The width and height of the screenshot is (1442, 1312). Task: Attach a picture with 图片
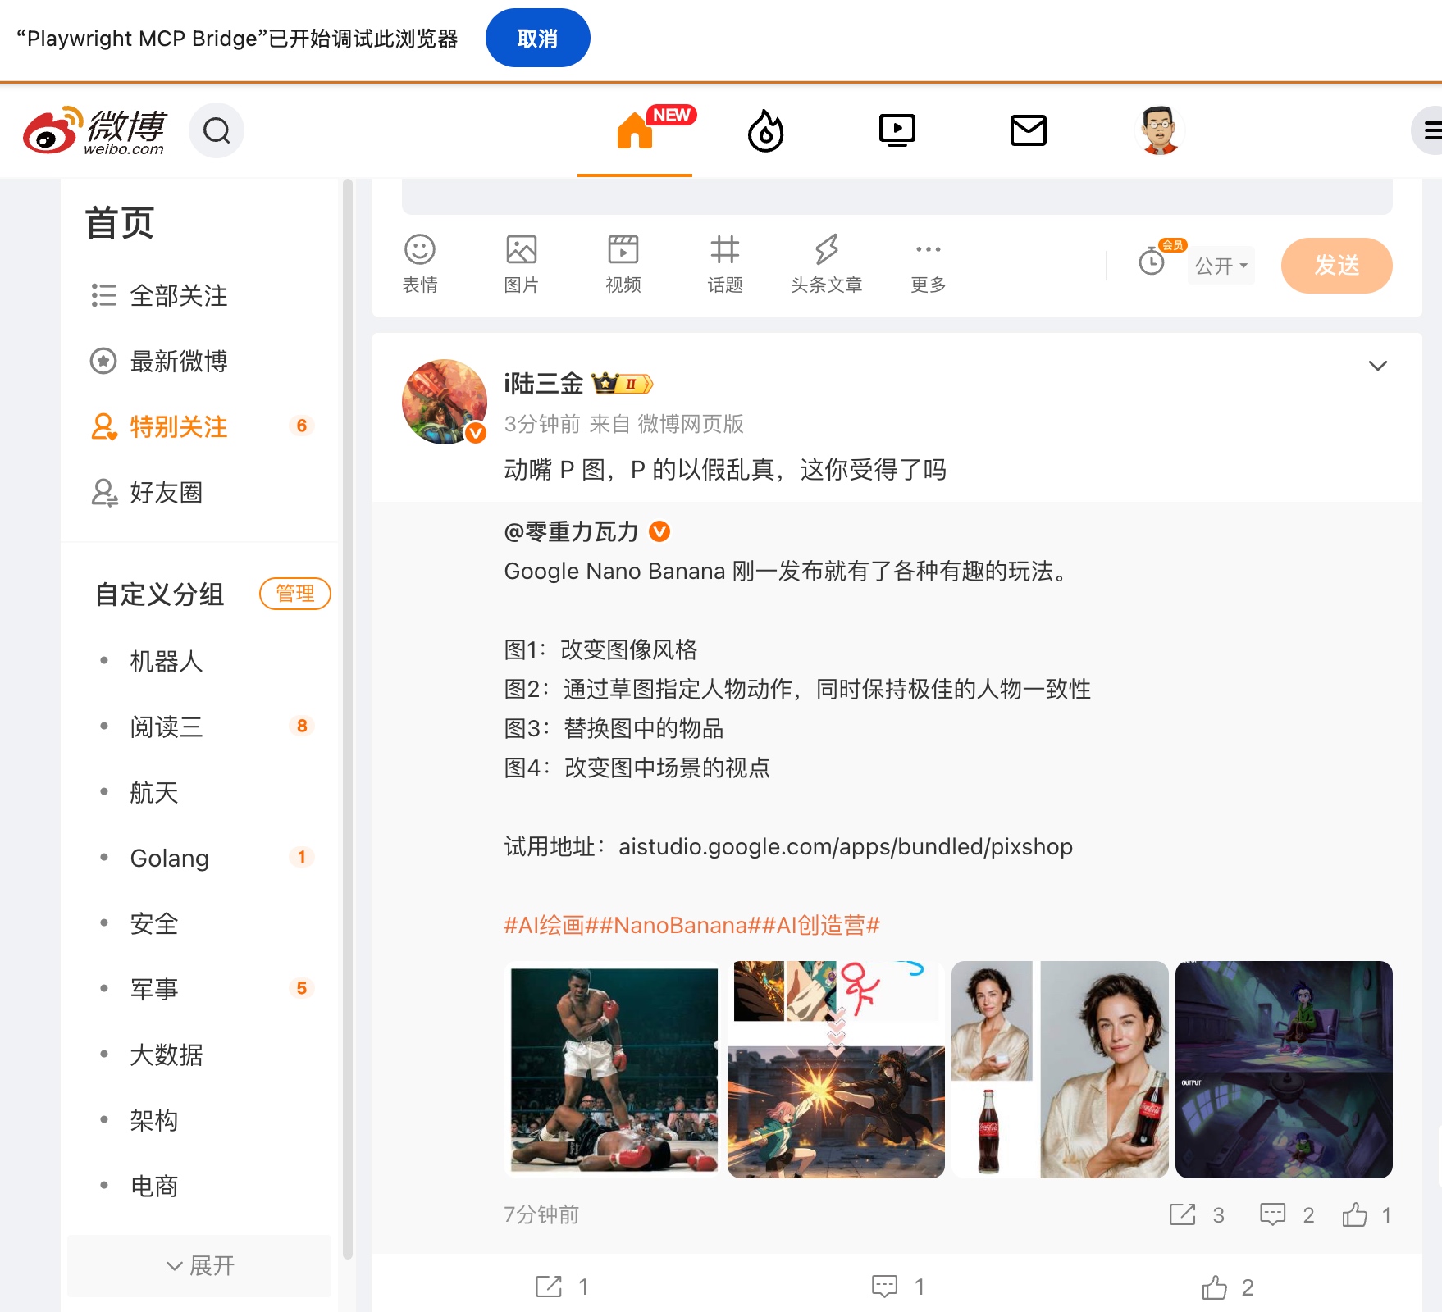click(x=522, y=264)
